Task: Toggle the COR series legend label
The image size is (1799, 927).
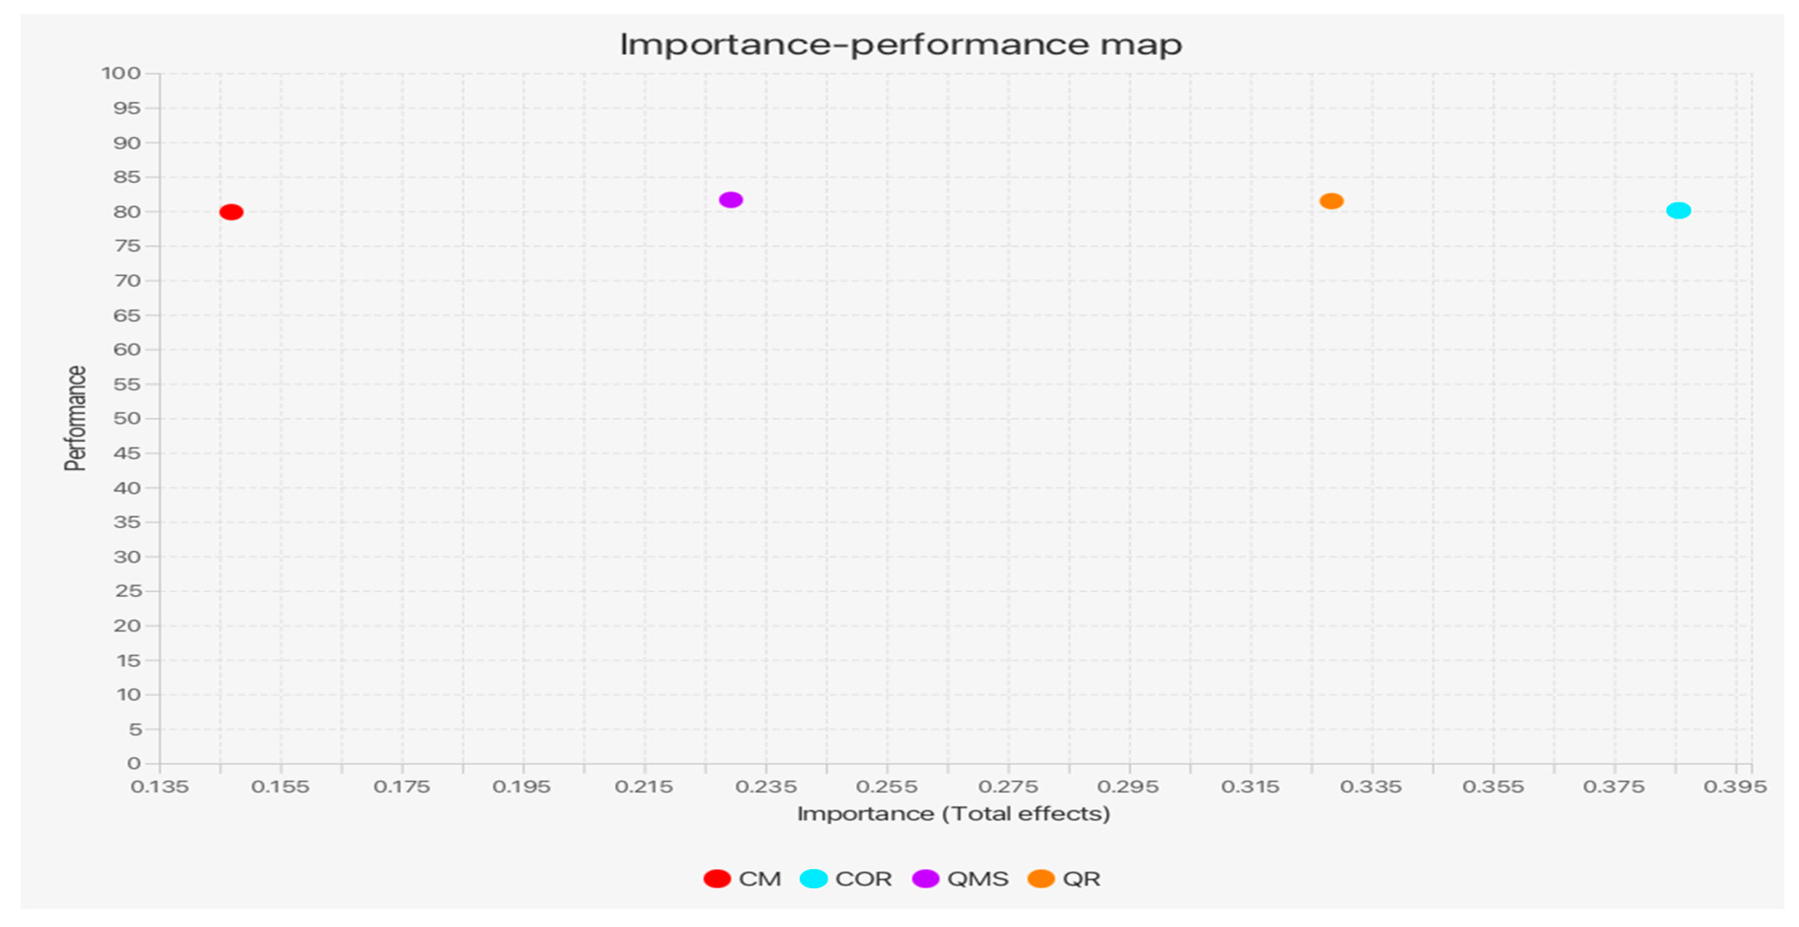Action: click(863, 879)
